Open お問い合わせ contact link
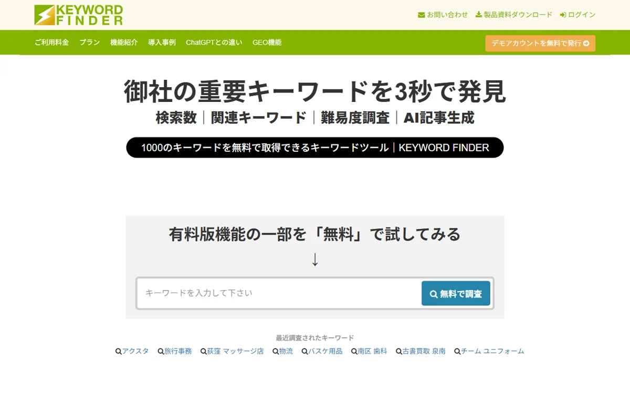The height and width of the screenshot is (394, 630). tap(443, 15)
